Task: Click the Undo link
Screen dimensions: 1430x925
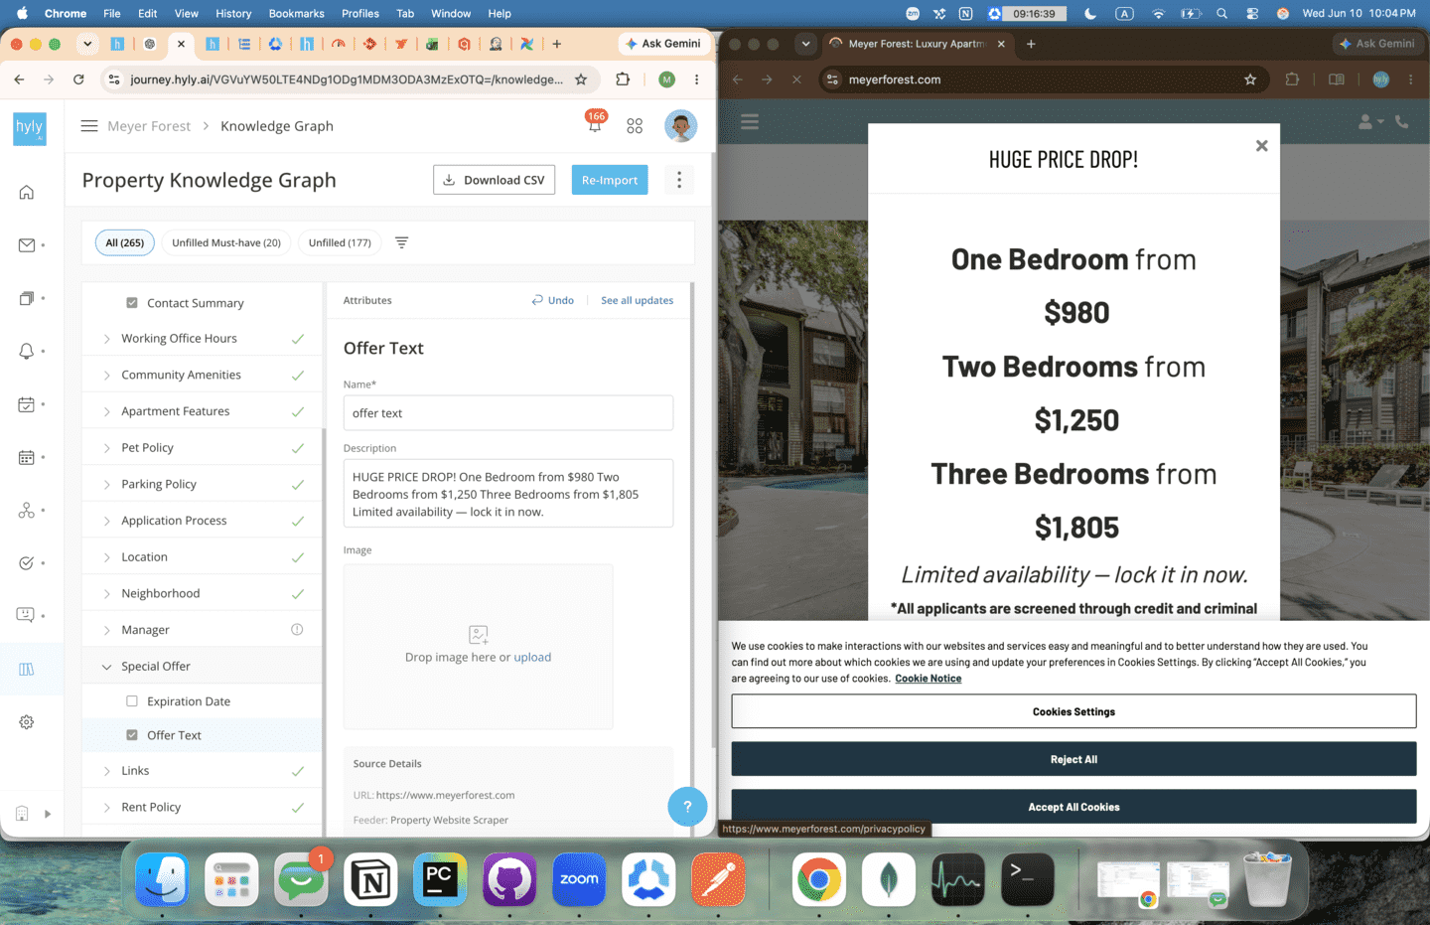Action: [553, 300]
